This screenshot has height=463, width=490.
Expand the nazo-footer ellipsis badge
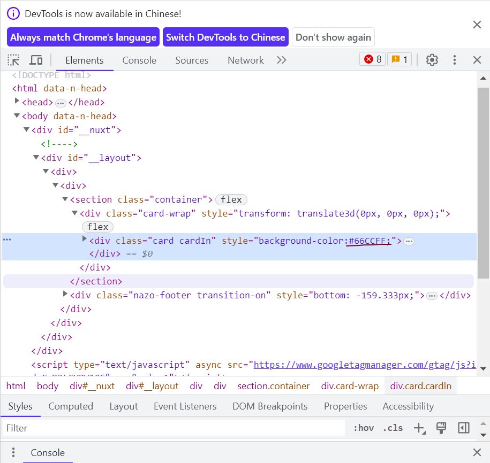pos(432,296)
